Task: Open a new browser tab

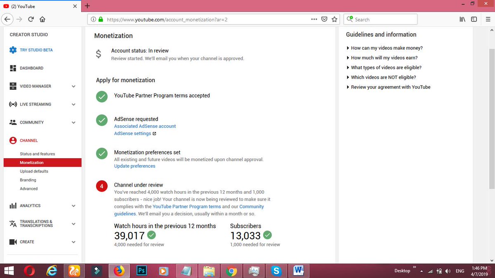Action: coord(87,6)
